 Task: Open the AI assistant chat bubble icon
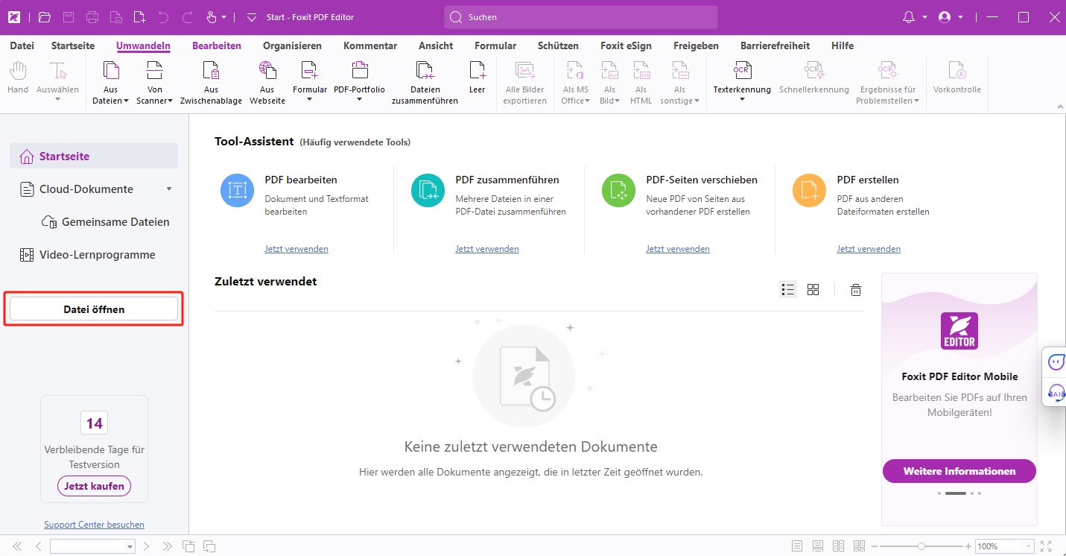[x=1056, y=362]
